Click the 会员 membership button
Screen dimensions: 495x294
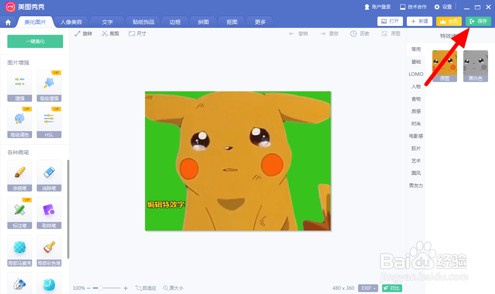point(449,21)
